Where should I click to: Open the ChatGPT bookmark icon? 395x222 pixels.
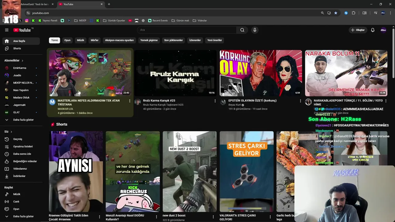tap(143, 21)
